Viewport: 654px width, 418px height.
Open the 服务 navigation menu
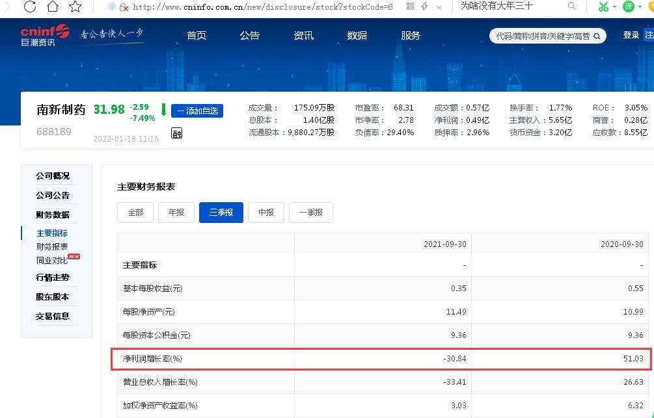click(x=411, y=36)
